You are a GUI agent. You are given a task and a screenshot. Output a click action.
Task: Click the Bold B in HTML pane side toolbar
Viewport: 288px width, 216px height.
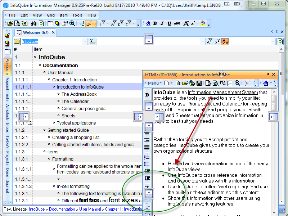tap(147, 95)
